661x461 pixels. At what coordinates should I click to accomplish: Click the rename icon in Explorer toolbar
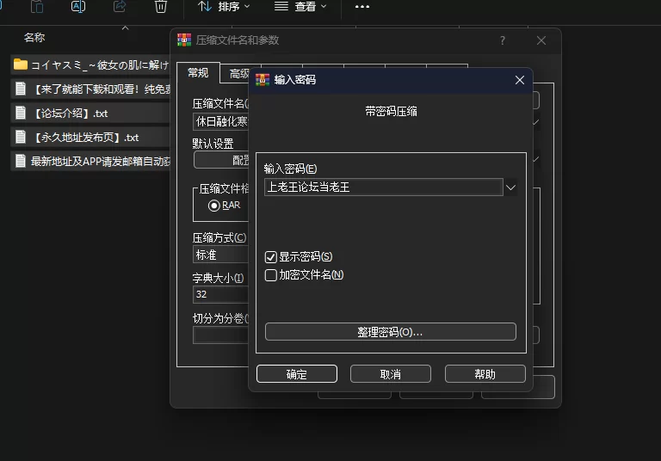click(78, 6)
